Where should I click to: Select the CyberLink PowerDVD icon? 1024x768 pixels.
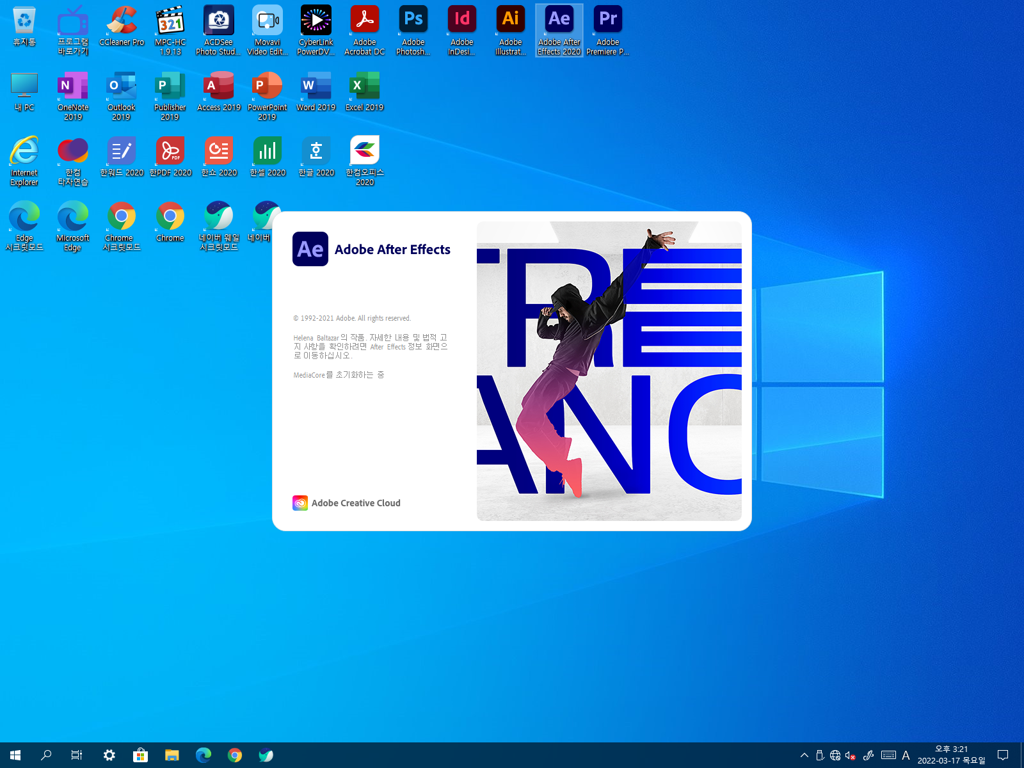(x=316, y=31)
